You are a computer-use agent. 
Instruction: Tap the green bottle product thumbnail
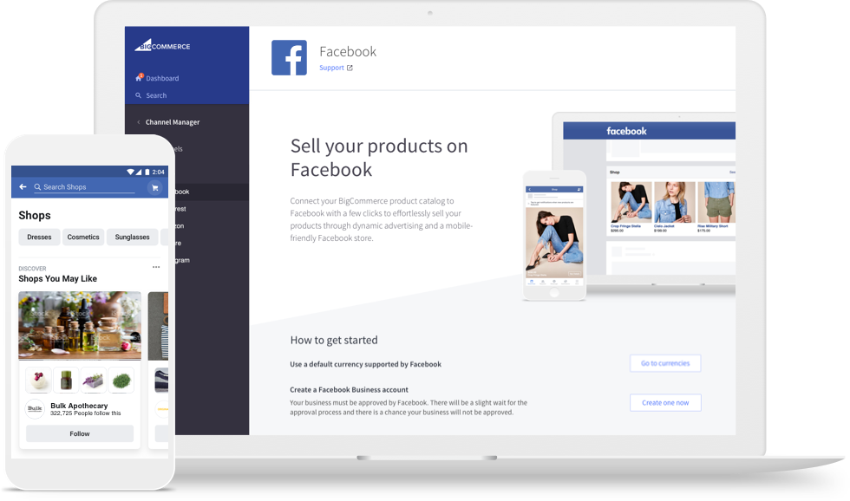tap(66, 380)
